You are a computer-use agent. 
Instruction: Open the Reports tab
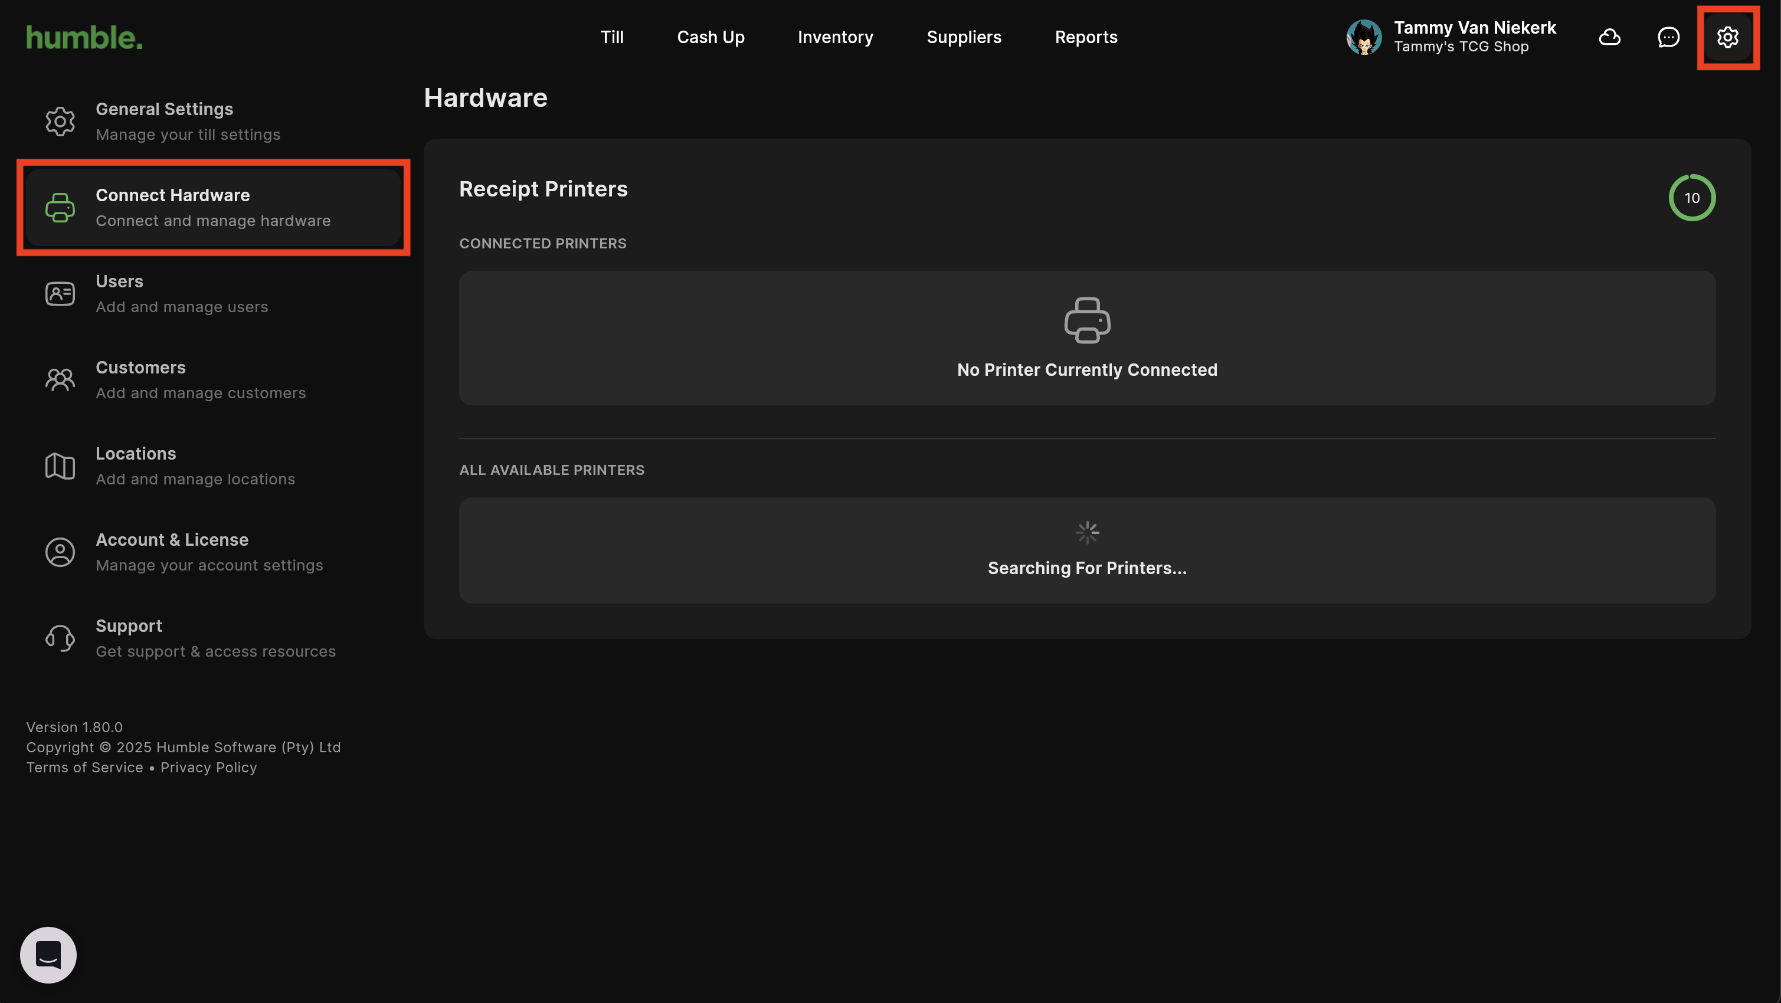(x=1085, y=37)
